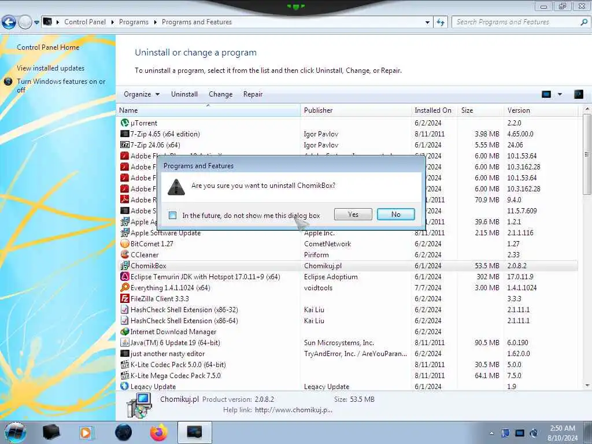Open the media player taskbar icon

[86, 432]
